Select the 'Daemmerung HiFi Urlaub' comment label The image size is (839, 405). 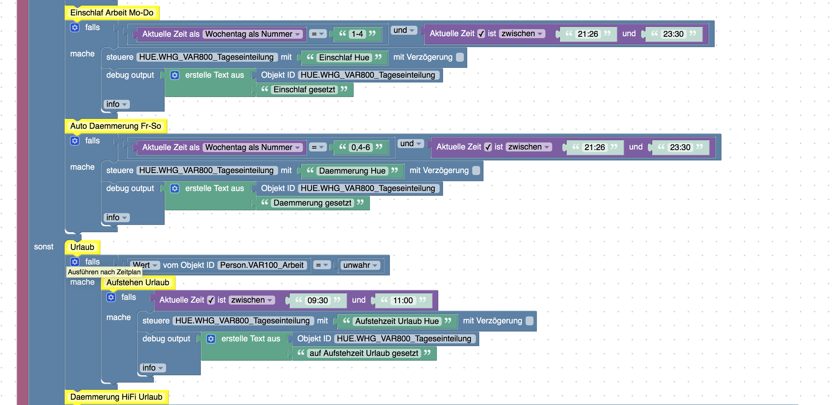116,397
